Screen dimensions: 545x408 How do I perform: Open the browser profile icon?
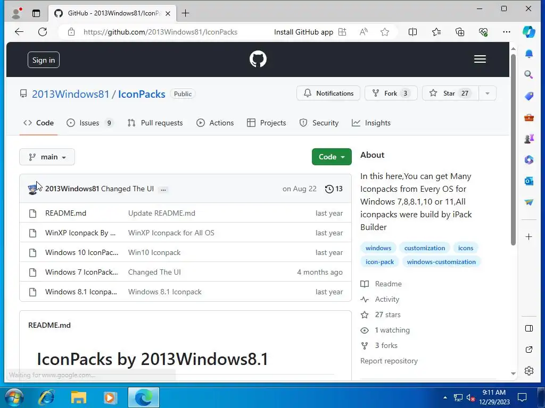pyautogui.click(x=16, y=13)
